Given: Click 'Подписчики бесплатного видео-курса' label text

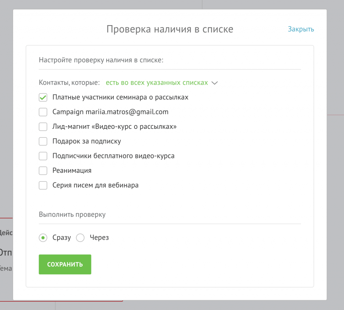Looking at the screenshot, I should coord(114,156).
